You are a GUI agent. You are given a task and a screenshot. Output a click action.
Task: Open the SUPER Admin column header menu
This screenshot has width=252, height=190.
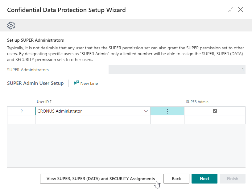(197, 101)
